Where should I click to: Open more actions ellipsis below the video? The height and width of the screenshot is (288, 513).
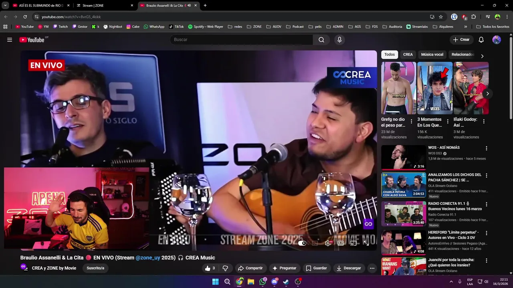372,268
